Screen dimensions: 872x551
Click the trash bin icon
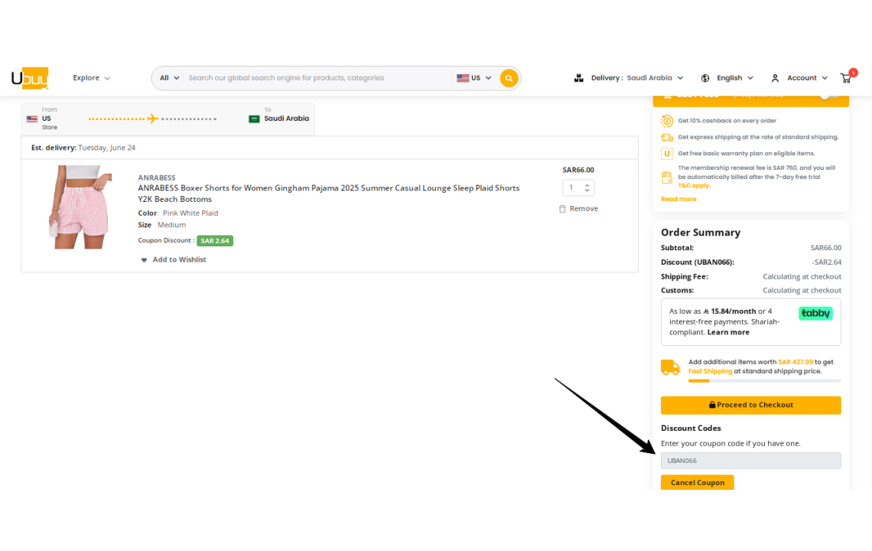click(562, 209)
